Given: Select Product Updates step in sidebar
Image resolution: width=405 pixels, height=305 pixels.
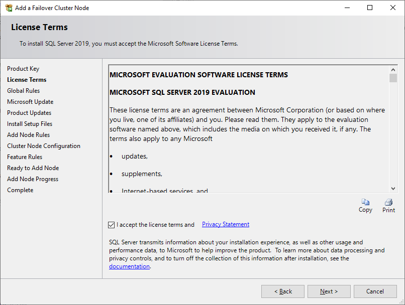Looking at the screenshot, I should (x=29, y=113).
